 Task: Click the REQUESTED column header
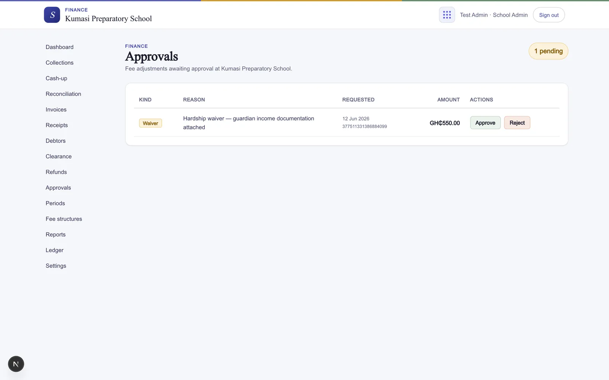click(358, 100)
